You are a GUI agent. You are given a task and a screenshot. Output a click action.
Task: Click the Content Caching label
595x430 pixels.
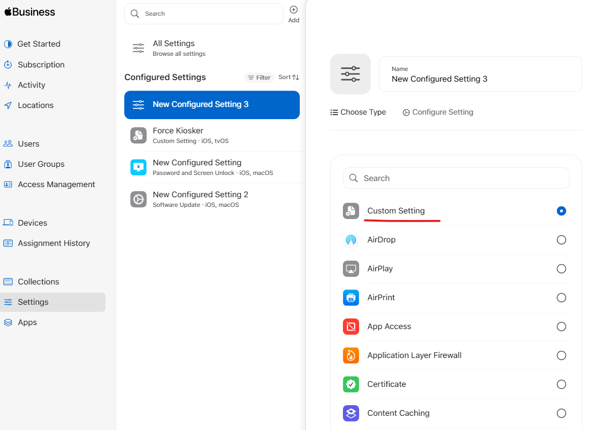[398, 413]
